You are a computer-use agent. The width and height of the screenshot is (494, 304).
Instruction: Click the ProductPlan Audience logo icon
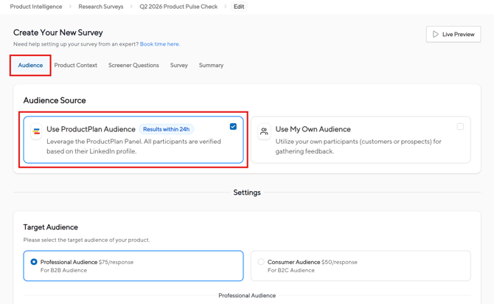pos(36,131)
